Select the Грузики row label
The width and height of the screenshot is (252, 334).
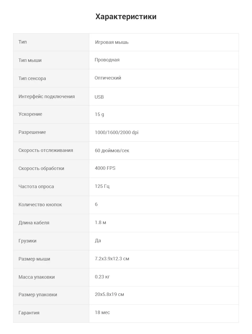[x=27, y=241]
